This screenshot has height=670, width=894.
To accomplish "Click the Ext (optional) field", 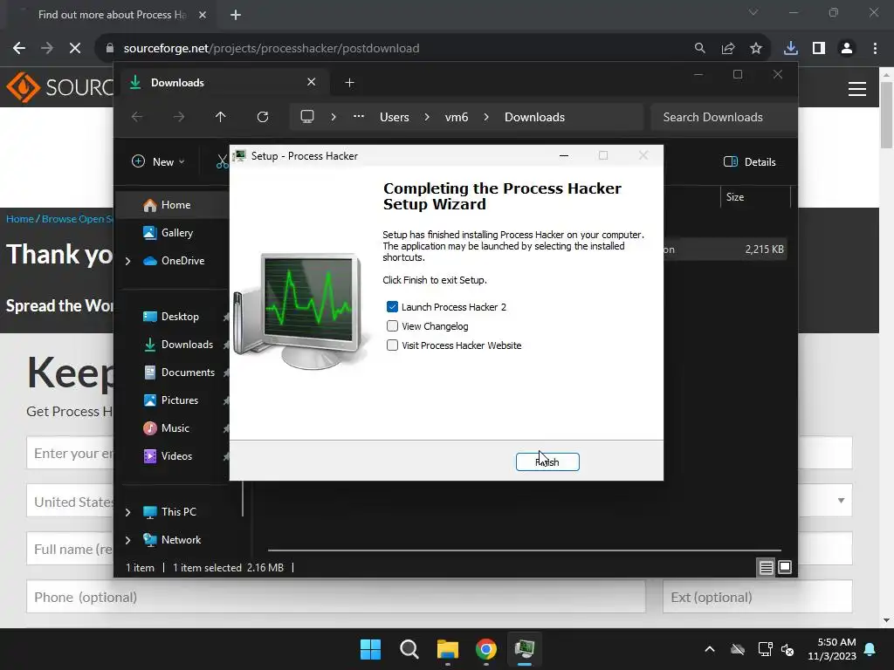I will point(757,597).
